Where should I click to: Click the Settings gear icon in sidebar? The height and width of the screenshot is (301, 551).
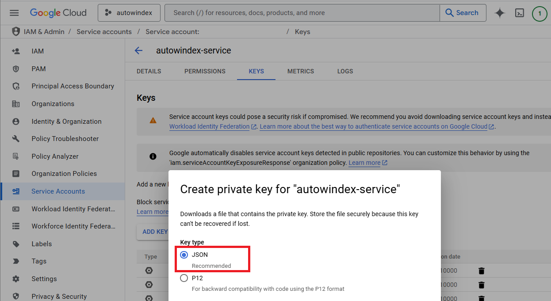tap(16, 279)
